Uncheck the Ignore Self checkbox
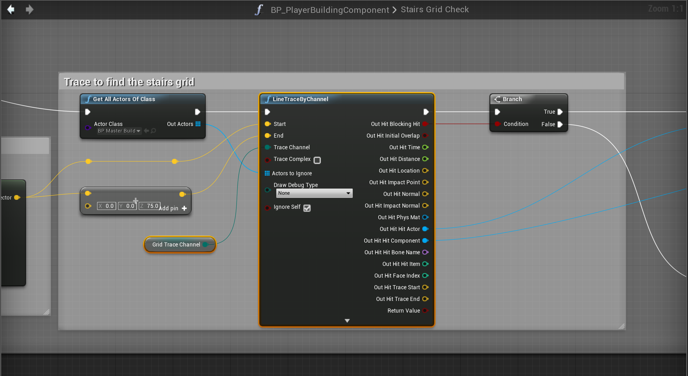 307,208
